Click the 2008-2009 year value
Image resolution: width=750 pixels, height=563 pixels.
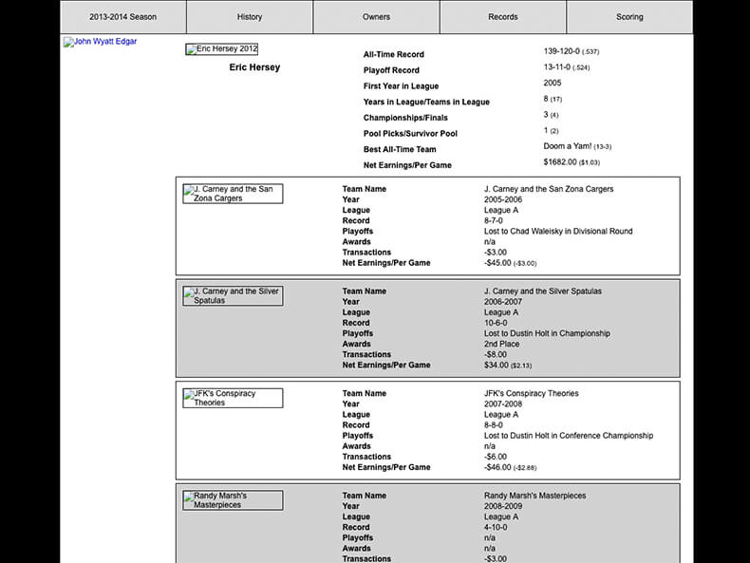504,506
